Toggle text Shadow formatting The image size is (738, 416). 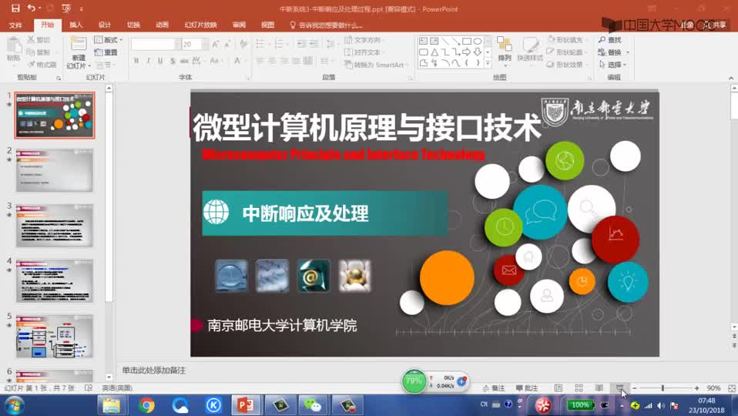pyautogui.click(x=173, y=61)
